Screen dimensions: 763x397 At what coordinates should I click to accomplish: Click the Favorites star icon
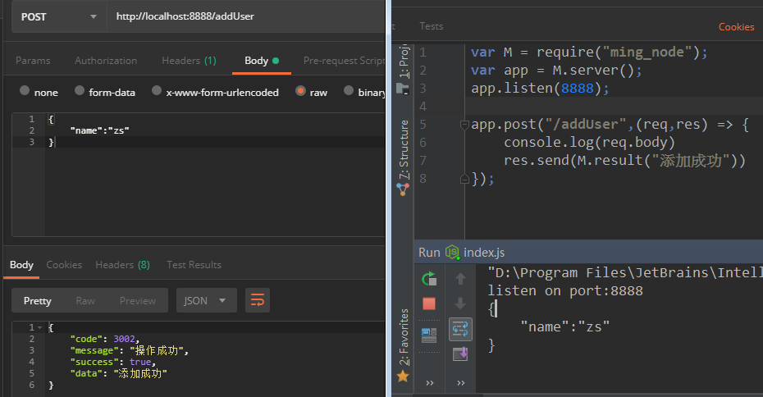coord(403,376)
